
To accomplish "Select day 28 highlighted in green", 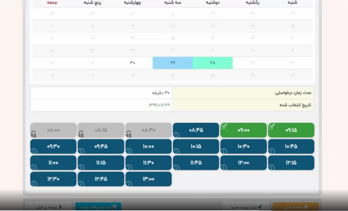I will pyautogui.click(x=212, y=63).
